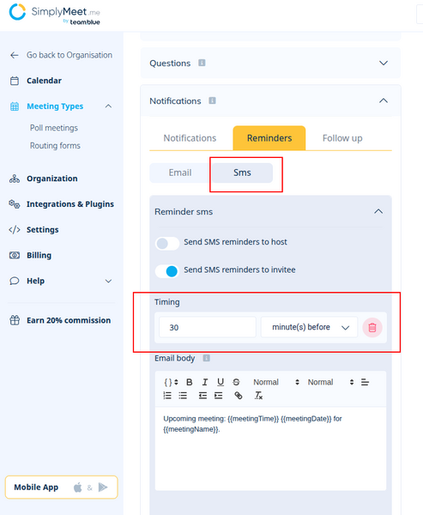The height and width of the screenshot is (515, 423).
Task: Click the underline formatting icon
Action: point(221,382)
